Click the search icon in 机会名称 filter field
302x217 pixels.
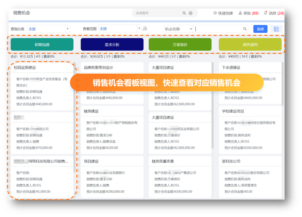(x=245, y=29)
